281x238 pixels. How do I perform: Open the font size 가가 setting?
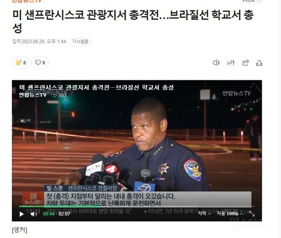(231, 63)
